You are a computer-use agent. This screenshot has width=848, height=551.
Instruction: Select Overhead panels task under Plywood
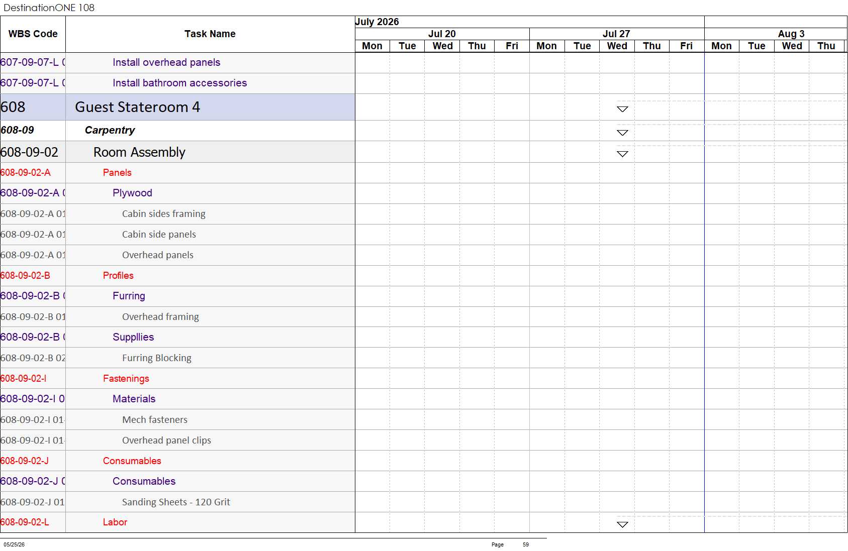click(157, 255)
